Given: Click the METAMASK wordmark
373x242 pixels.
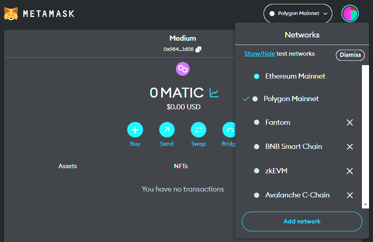Looking at the screenshot, I should tap(49, 14).
